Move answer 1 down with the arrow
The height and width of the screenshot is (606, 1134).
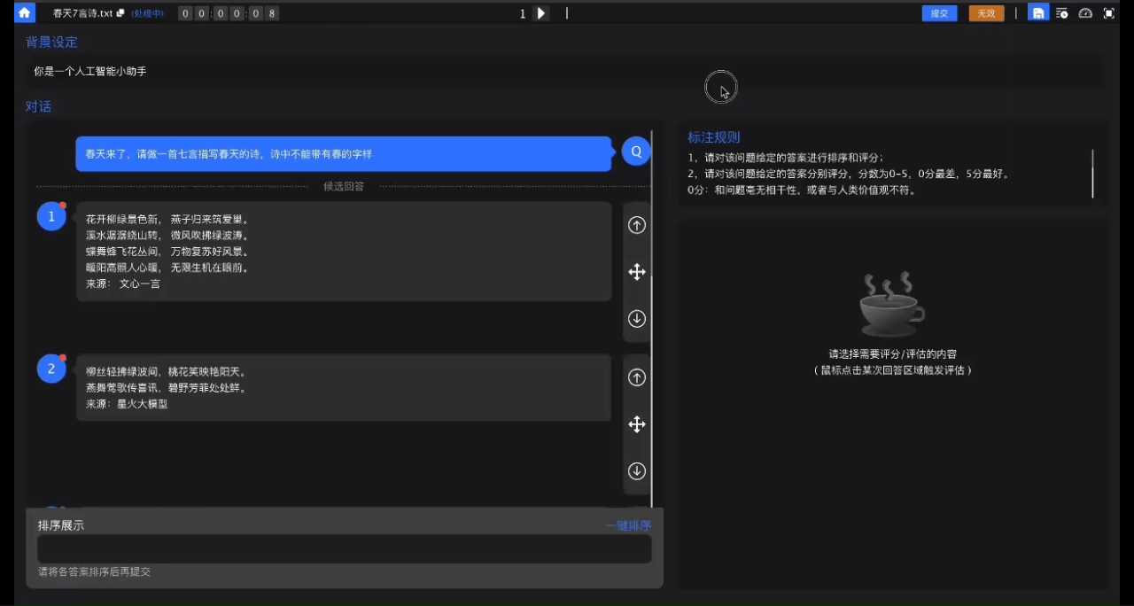click(x=636, y=318)
